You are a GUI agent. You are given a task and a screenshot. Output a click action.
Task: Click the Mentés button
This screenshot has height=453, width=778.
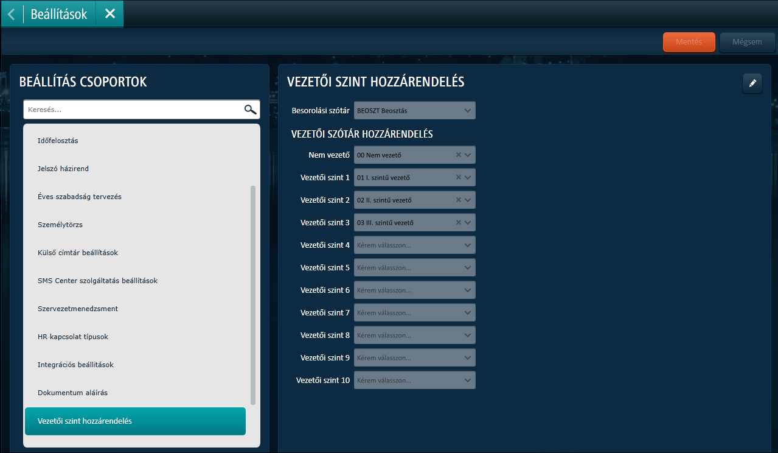coord(689,42)
